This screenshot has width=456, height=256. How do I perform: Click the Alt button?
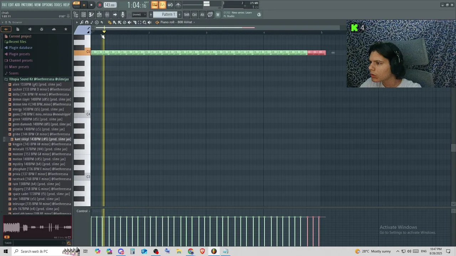click(x=202, y=15)
